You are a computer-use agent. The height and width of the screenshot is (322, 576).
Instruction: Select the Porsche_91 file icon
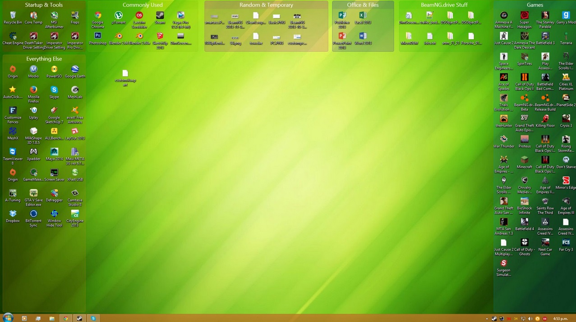point(471,39)
